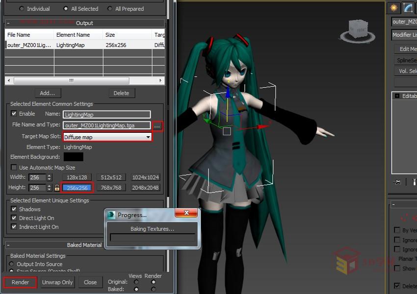Open the Create command panel tab
Viewport: 417px width, 294px height.
coord(393,7)
